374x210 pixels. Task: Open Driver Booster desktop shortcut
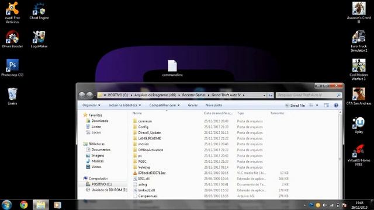pos(12,39)
